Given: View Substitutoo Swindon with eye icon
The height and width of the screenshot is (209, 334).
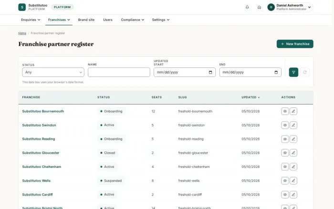Looking at the screenshot, I should pos(285,125).
